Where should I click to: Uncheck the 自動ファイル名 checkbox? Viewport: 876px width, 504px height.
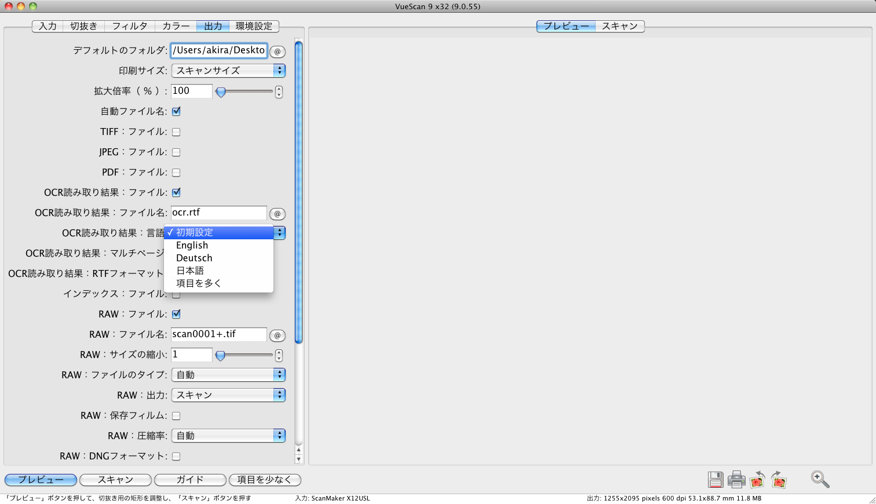coord(176,111)
